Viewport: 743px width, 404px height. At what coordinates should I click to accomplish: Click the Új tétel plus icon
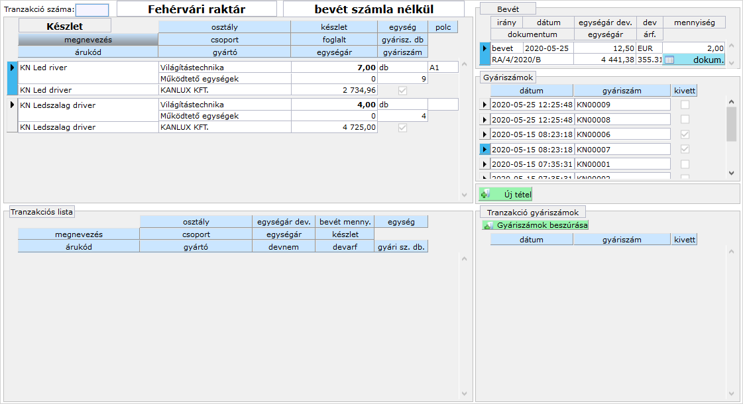(485, 194)
